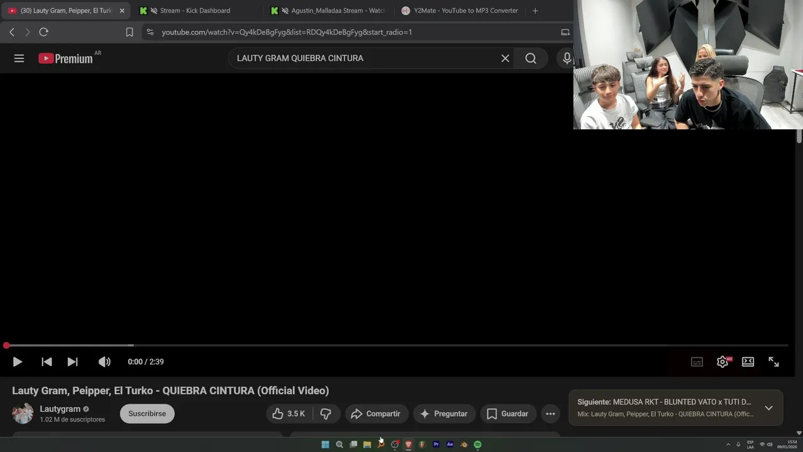Like the video with 3.5 K likes

pyautogui.click(x=289, y=414)
